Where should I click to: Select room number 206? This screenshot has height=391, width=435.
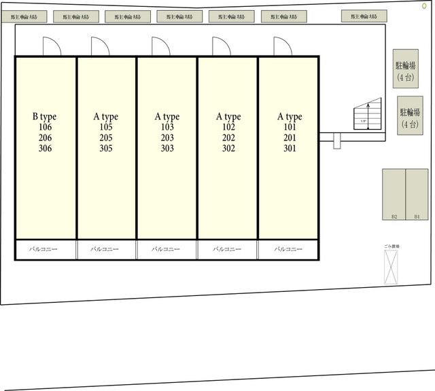45,138
